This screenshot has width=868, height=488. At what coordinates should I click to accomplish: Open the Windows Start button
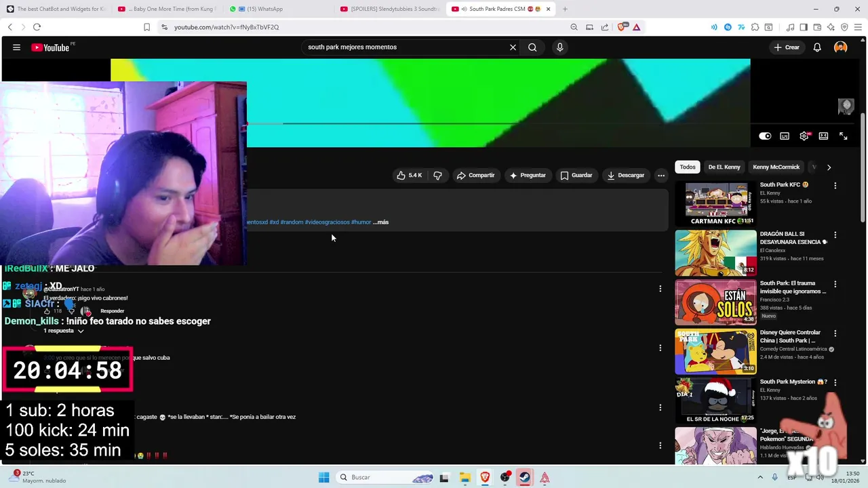[x=323, y=477]
